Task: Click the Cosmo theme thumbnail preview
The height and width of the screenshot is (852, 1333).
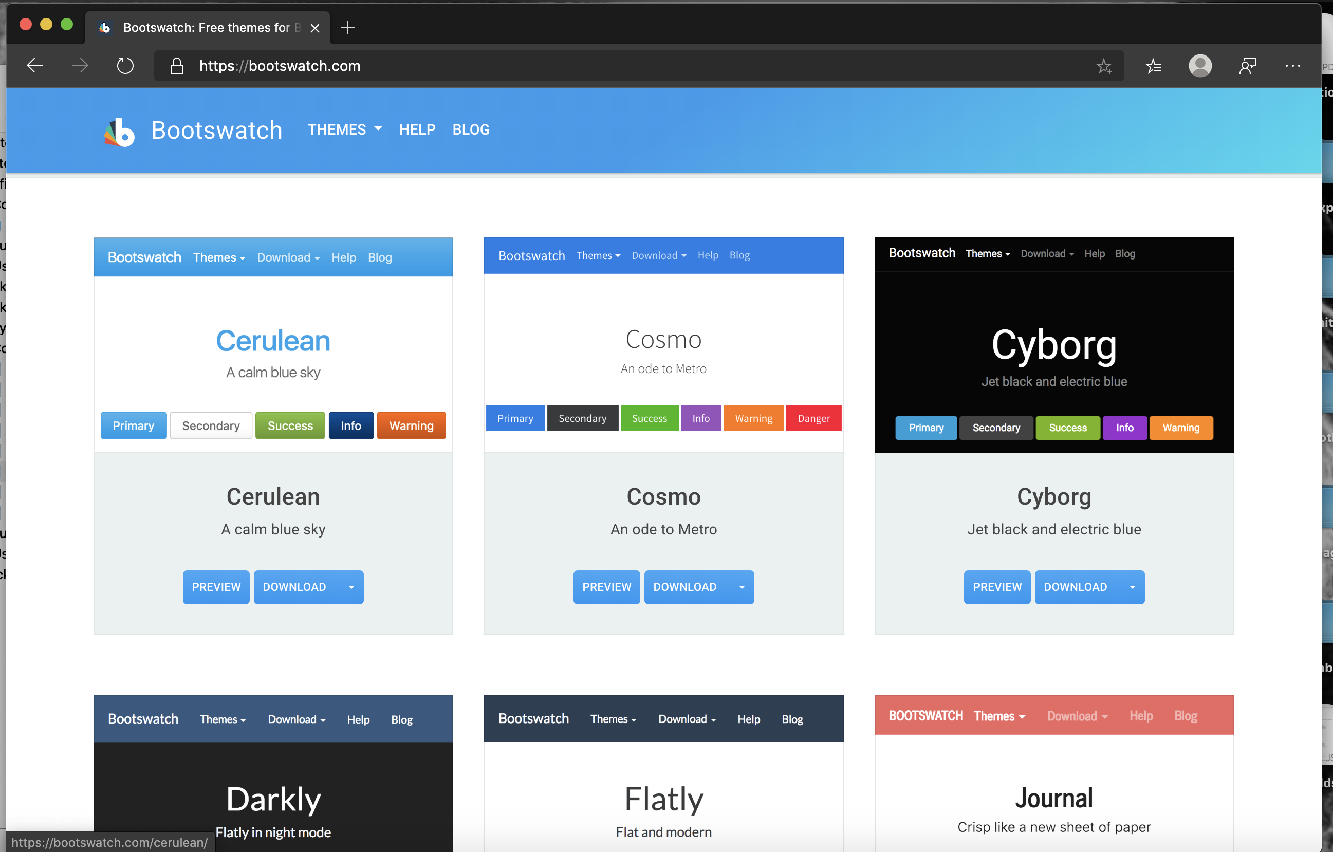Action: click(x=663, y=344)
